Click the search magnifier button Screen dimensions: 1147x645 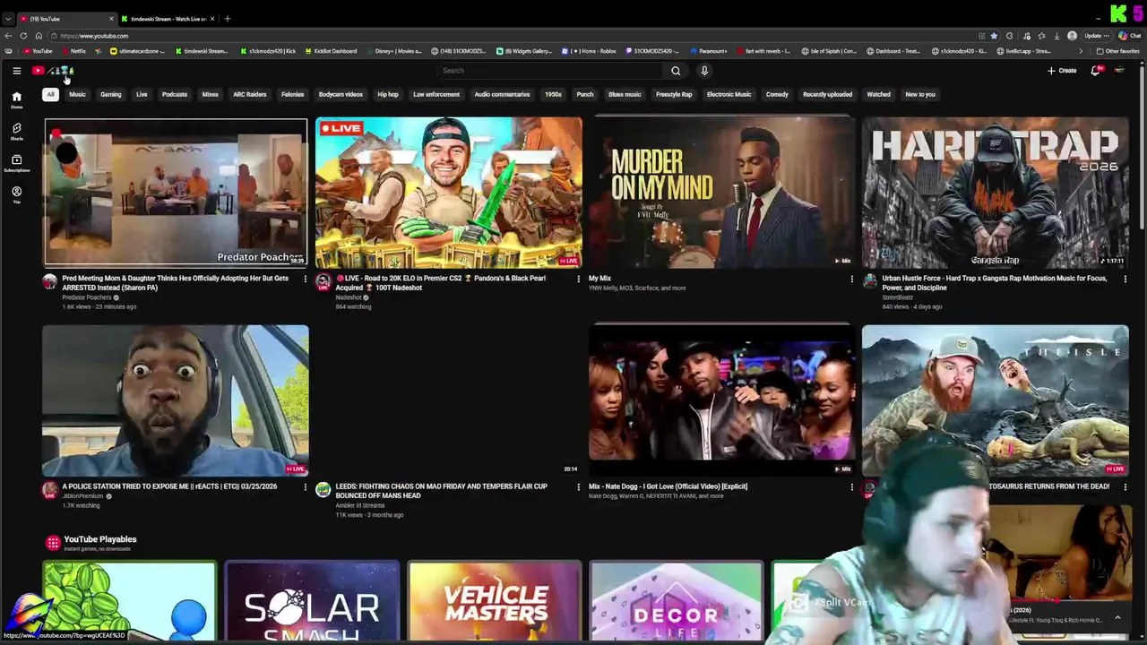click(676, 71)
